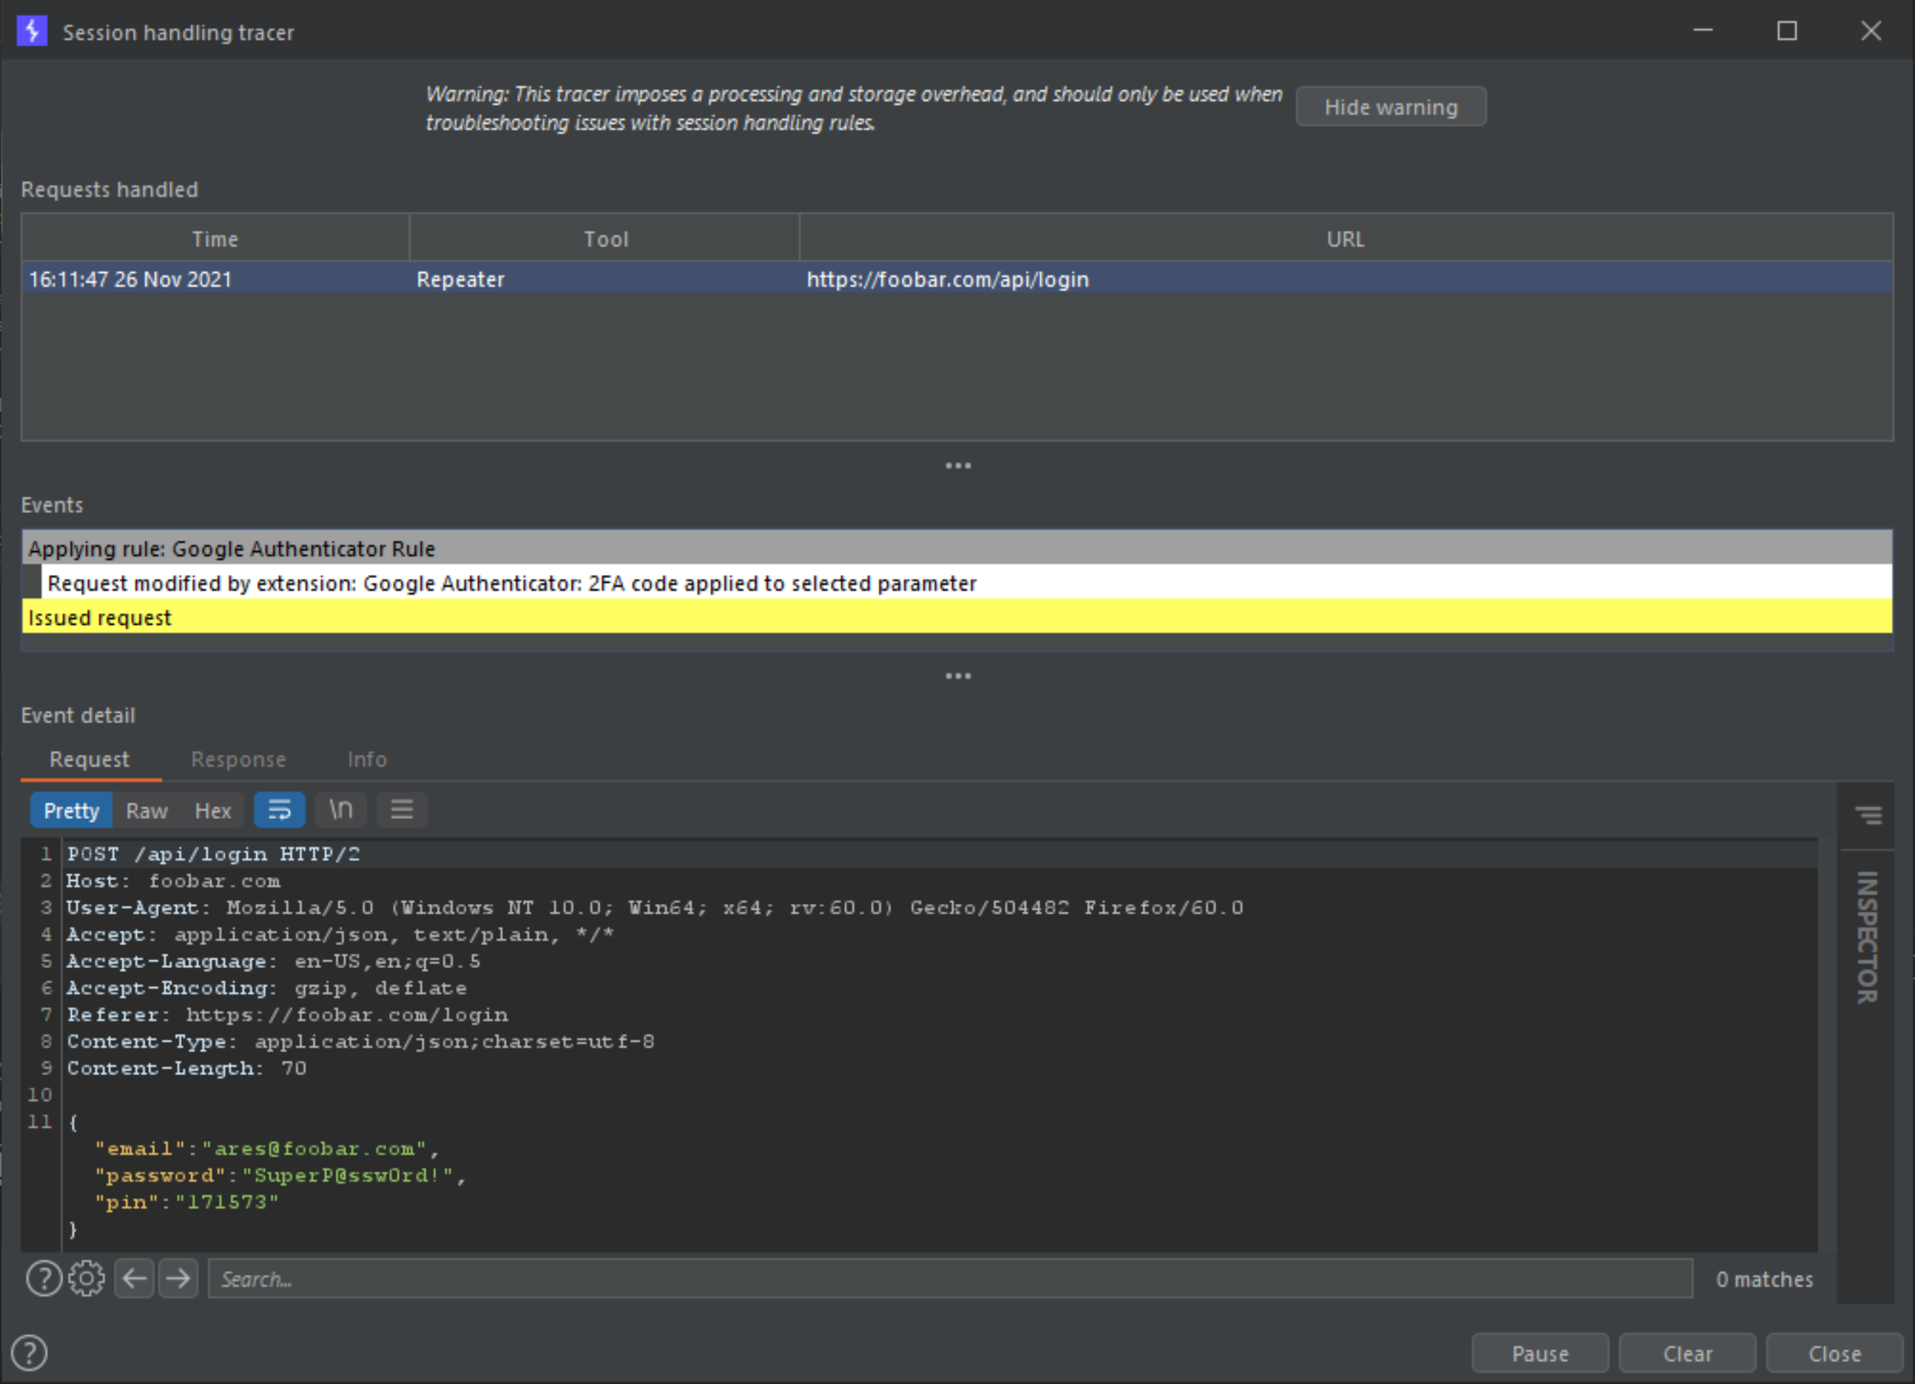Click the bottom-left dialog help icon
The image size is (1915, 1384).
tap(31, 1353)
